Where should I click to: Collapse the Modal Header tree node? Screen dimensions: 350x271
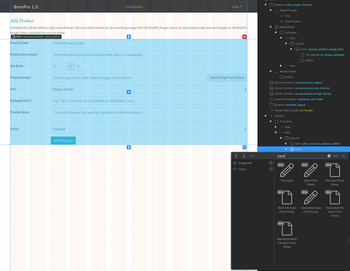270,10
